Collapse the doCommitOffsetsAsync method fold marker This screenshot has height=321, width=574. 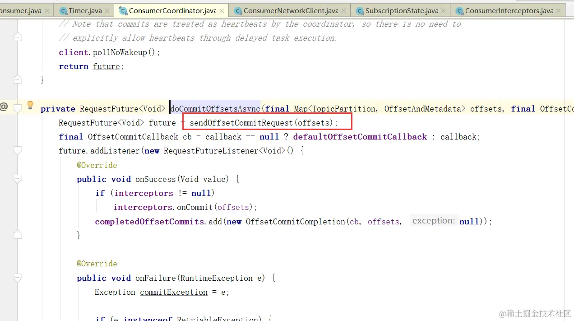pos(18,108)
